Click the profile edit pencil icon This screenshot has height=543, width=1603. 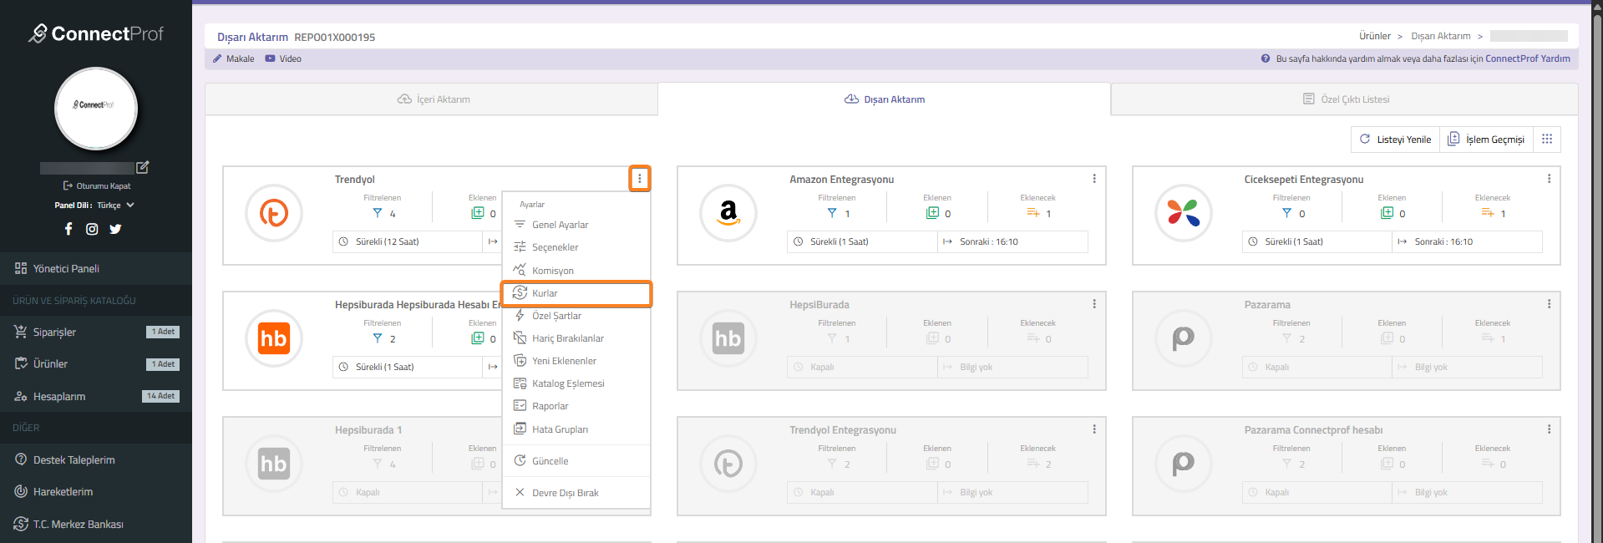coord(143,167)
